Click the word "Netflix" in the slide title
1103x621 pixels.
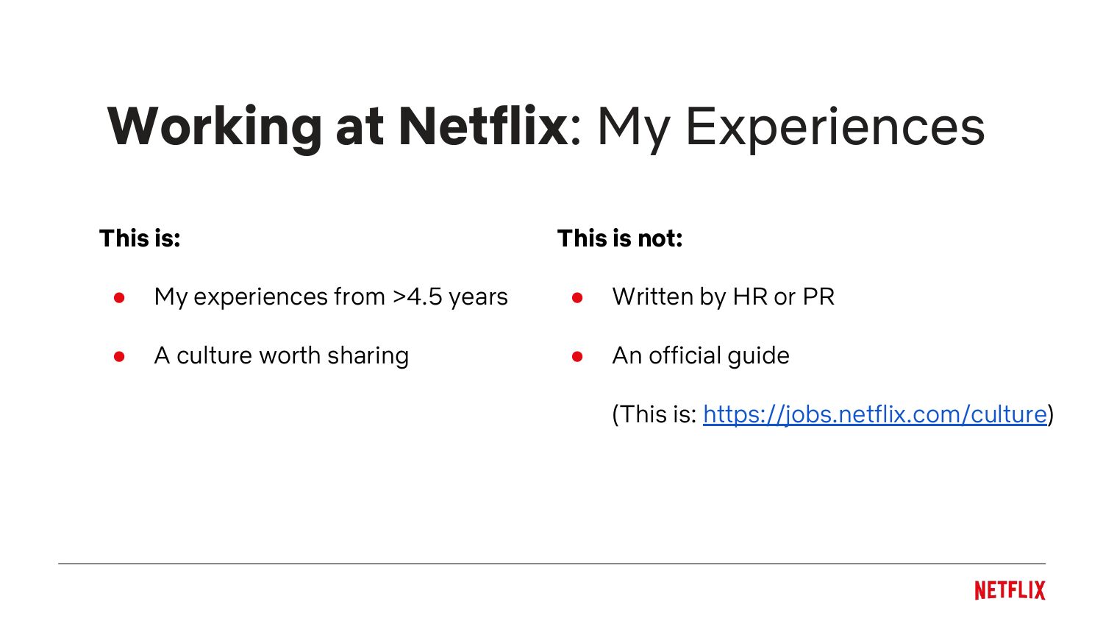tap(483, 127)
